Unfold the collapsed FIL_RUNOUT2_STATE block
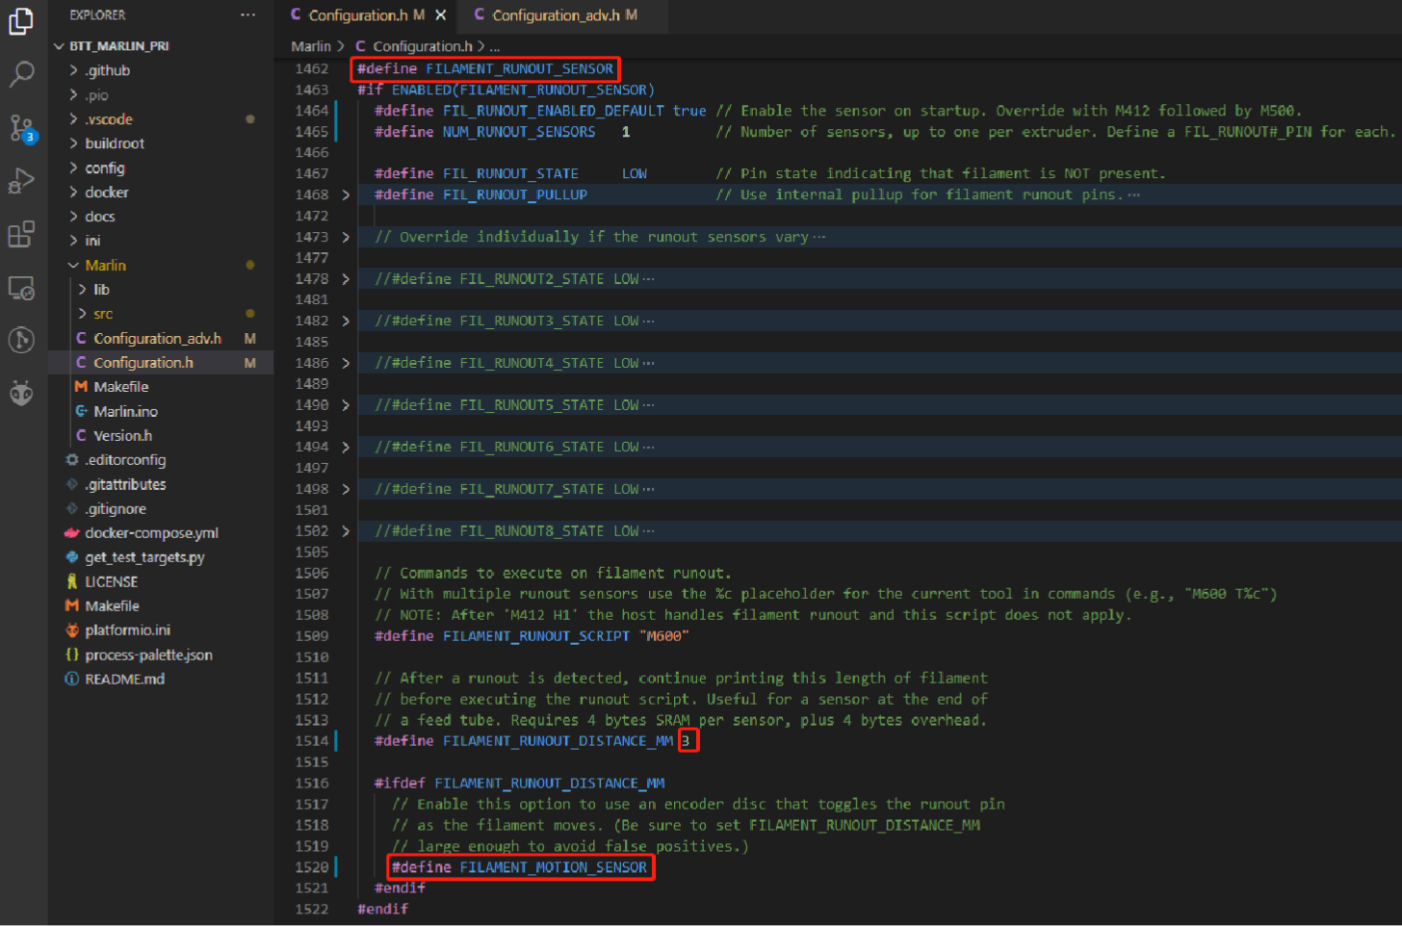1402x926 pixels. 346,279
